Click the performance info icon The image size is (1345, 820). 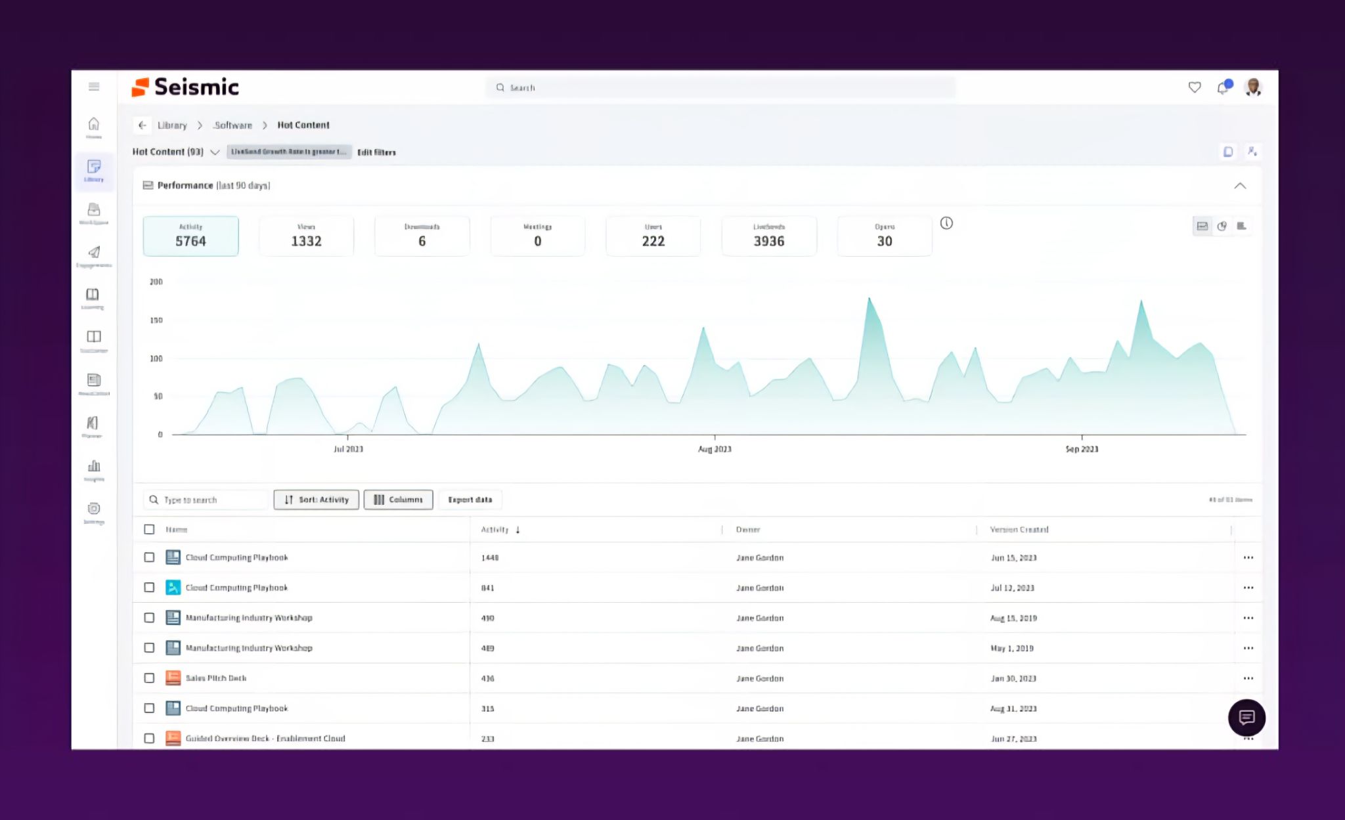pyautogui.click(x=946, y=223)
